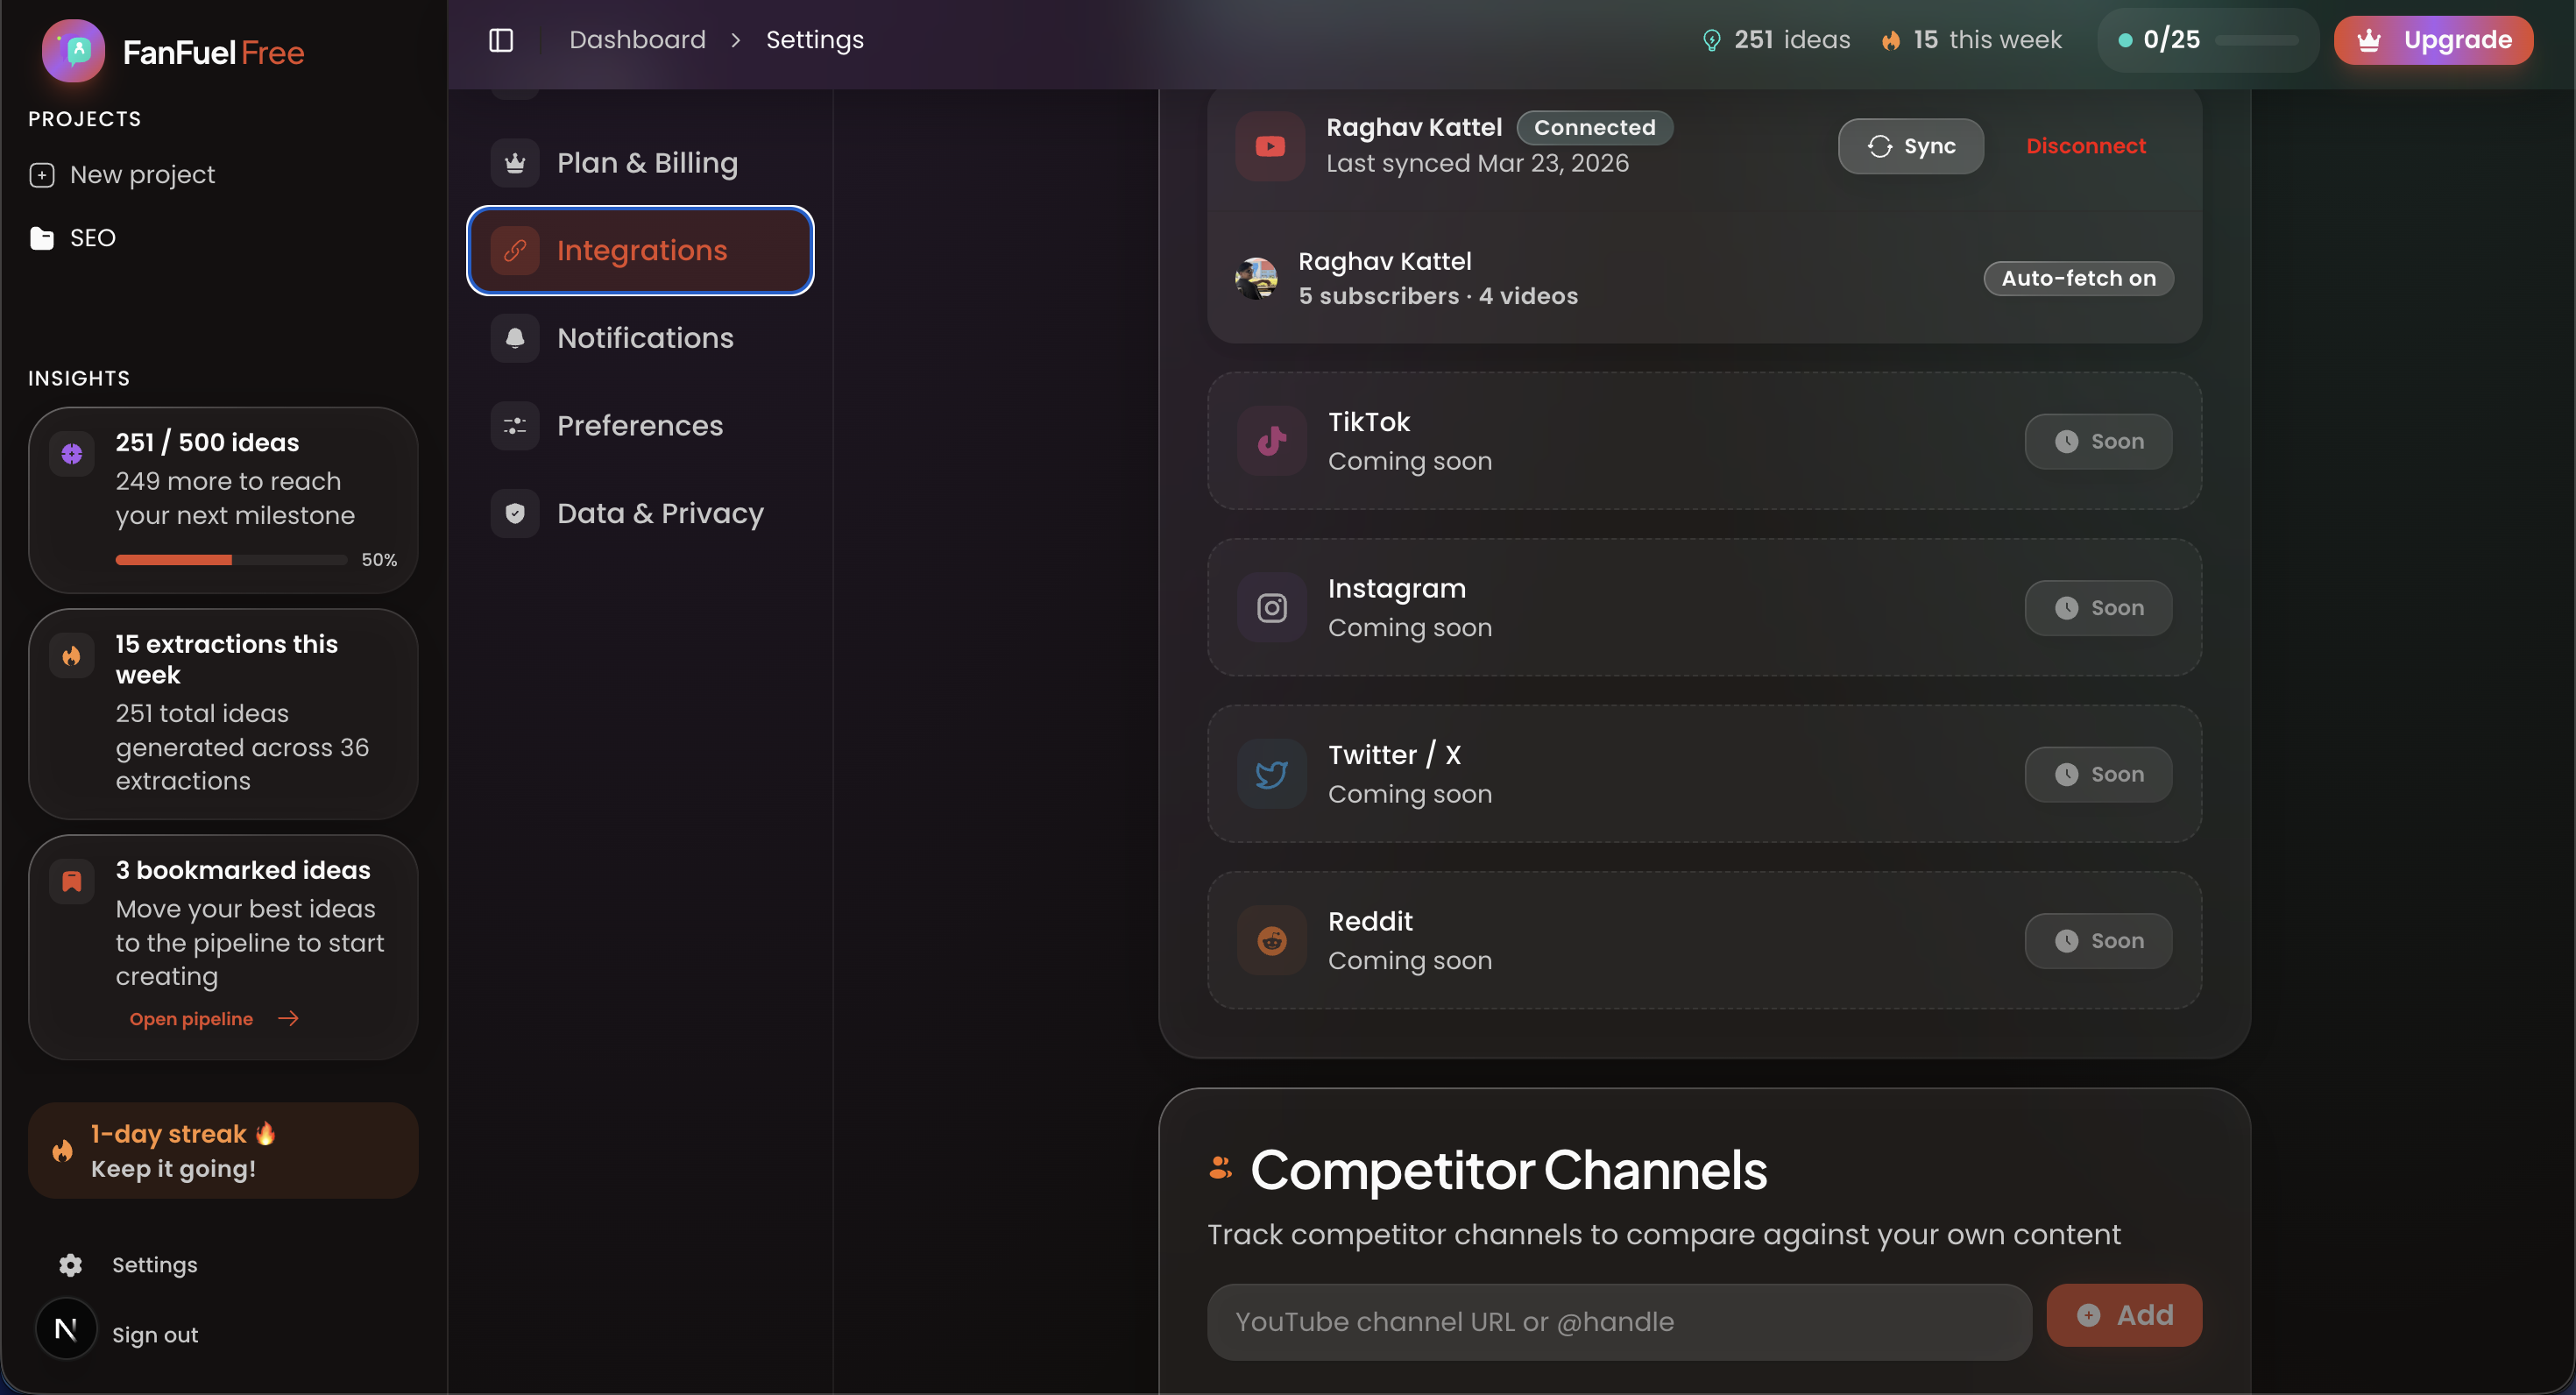The width and height of the screenshot is (2576, 1395).
Task: Open Plan & Billing settings tab
Action: pyautogui.click(x=646, y=163)
